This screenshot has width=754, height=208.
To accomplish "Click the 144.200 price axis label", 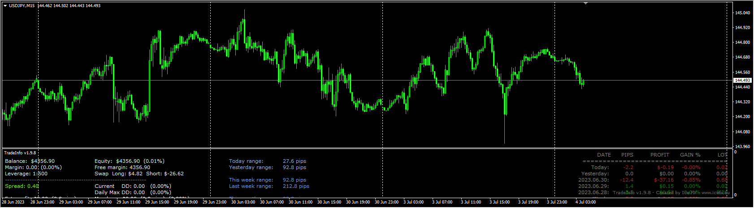I will pos(743,117).
